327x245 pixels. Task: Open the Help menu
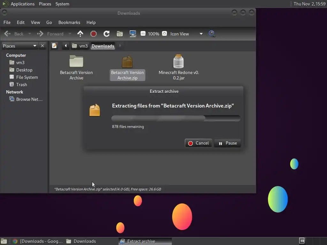91,22
